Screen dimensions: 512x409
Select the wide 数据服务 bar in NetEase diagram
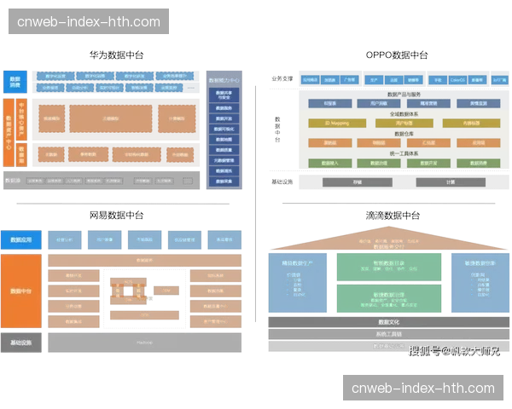point(145,261)
